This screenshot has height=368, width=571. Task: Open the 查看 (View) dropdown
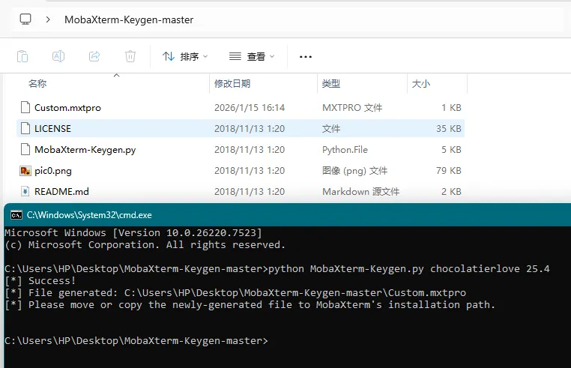252,56
